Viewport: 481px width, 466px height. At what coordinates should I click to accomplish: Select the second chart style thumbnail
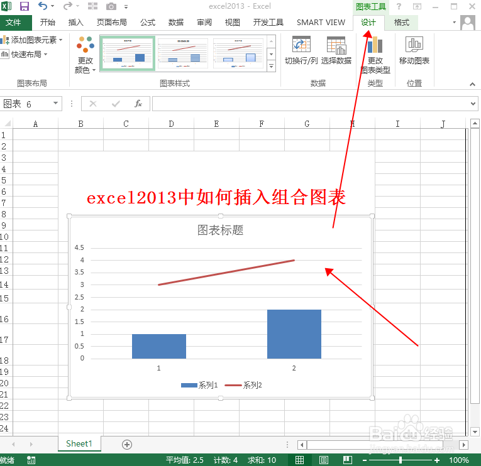click(183, 53)
